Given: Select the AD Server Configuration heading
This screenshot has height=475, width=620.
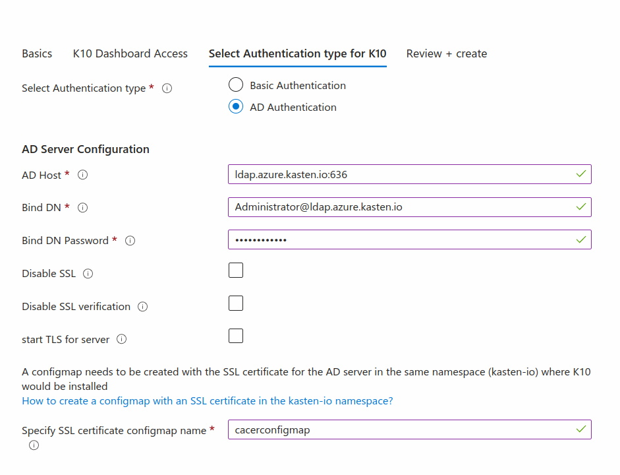Looking at the screenshot, I should pyautogui.click(x=86, y=149).
